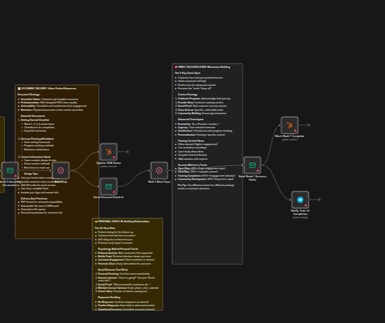Viewport: 385px width, 323px height.
Task: Select the DOCUMENT DELIVERY sticky note title
Action: 47,88
